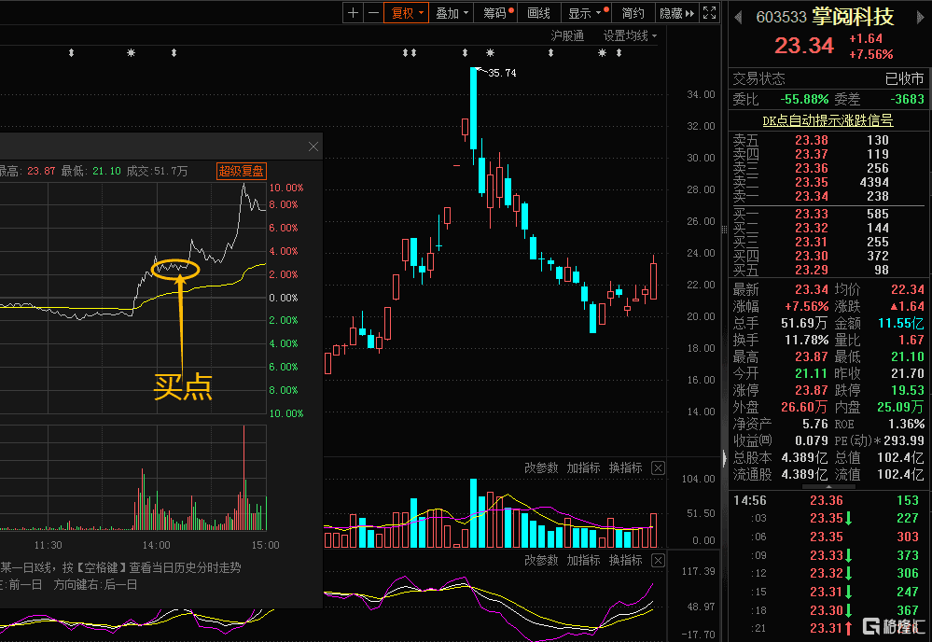
Task: Collapse side panel via middle edge arrow
Action: point(724,458)
